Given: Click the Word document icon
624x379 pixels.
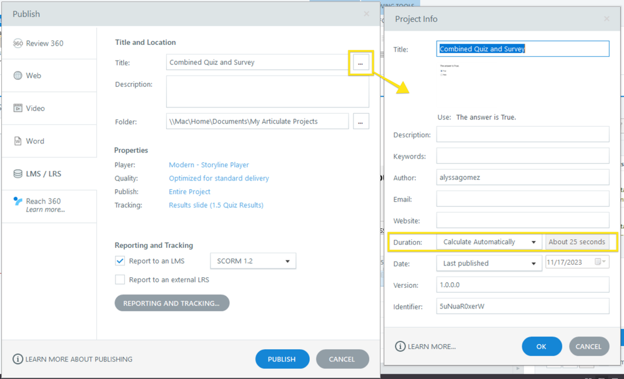Looking at the screenshot, I should tap(18, 141).
